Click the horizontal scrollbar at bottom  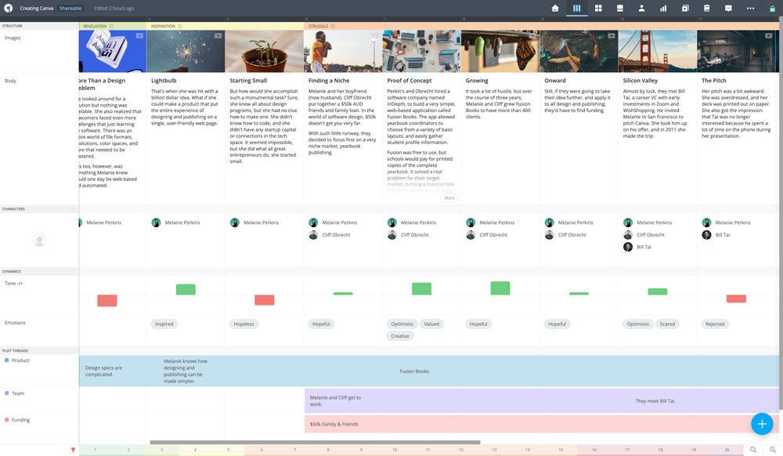tap(315, 442)
